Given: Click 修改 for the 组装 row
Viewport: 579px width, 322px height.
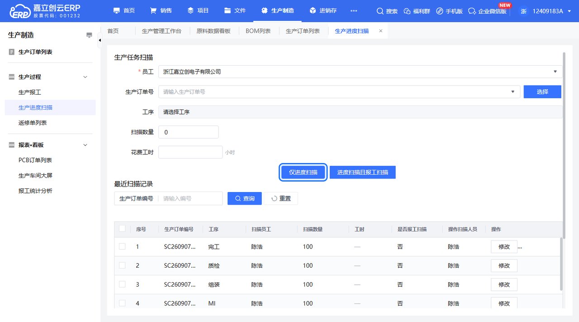Looking at the screenshot, I should pyautogui.click(x=504, y=285).
